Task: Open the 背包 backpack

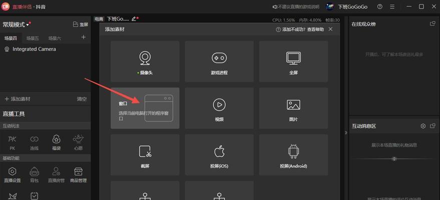Action: point(34,175)
